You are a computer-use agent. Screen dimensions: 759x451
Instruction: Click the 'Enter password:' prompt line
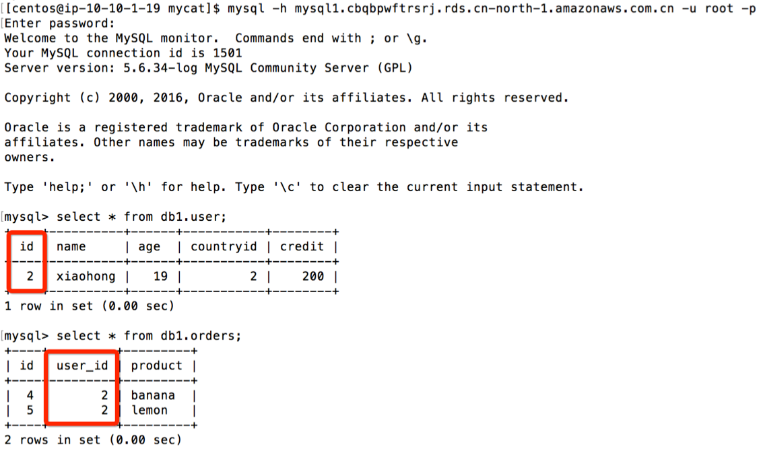[x=59, y=24]
